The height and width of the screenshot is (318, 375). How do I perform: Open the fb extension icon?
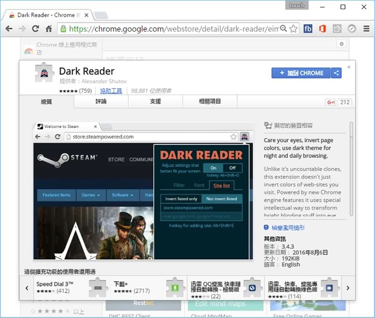click(308, 29)
